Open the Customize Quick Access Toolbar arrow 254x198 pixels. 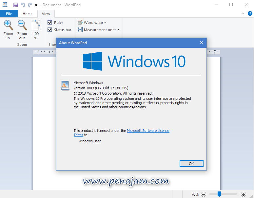pos(36,5)
